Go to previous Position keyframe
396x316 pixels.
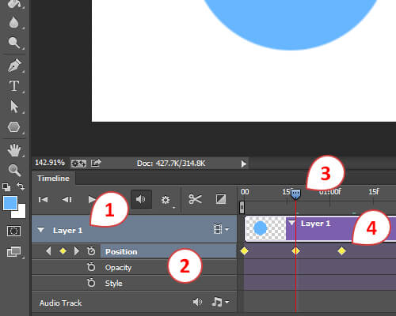pyautogui.click(x=48, y=251)
